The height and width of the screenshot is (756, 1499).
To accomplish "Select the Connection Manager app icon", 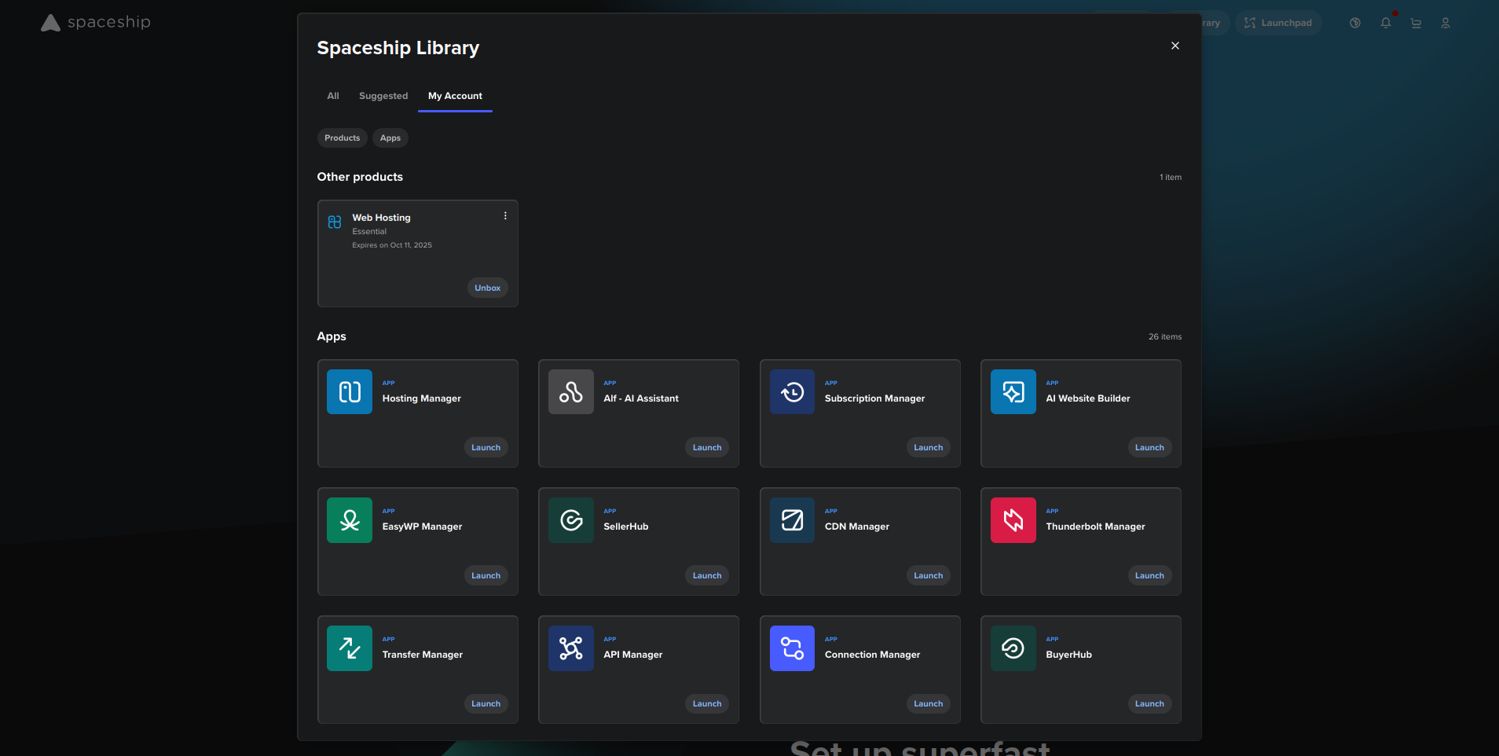I will [x=791, y=648].
